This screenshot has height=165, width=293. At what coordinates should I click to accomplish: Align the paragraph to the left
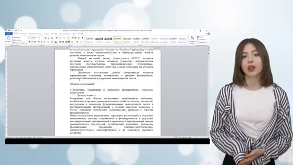coord(60,42)
